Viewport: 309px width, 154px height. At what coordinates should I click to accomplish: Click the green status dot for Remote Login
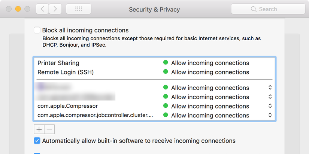pyautogui.click(x=166, y=72)
